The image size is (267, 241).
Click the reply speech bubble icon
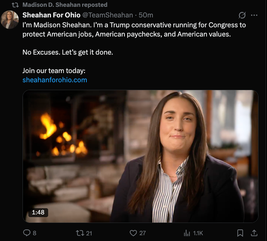coord(27,233)
